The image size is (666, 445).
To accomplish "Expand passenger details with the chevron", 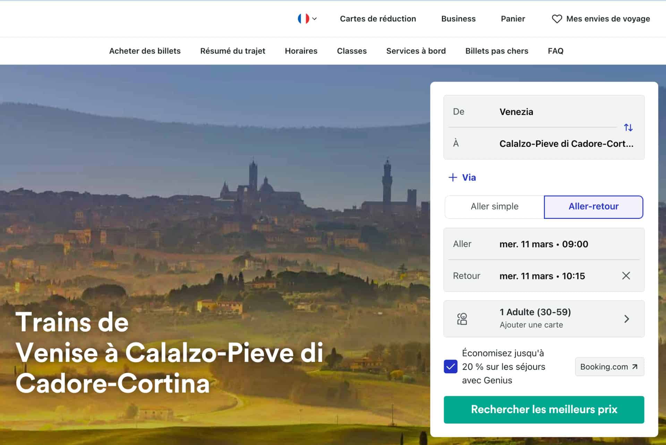I will tap(627, 319).
